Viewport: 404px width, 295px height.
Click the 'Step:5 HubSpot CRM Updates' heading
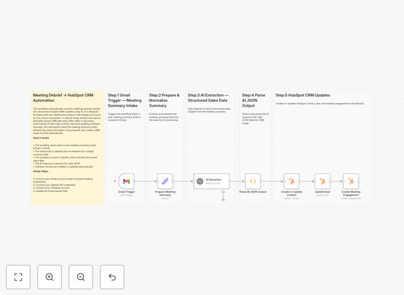(x=303, y=95)
